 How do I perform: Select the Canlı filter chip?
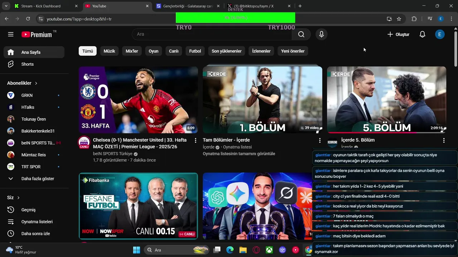pyautogui.click(x=174, y=51)
